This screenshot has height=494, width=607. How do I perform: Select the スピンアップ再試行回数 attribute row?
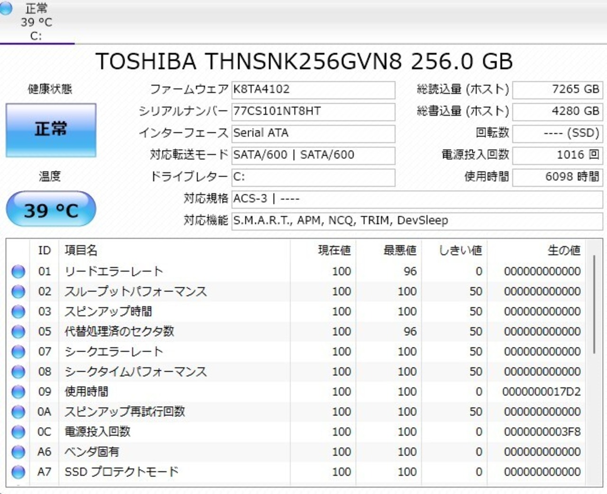pos(297,412)
